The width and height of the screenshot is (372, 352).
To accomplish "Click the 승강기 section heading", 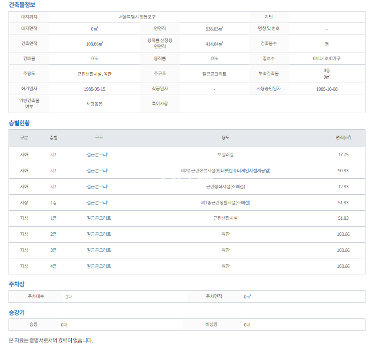I will pos(17,312).
